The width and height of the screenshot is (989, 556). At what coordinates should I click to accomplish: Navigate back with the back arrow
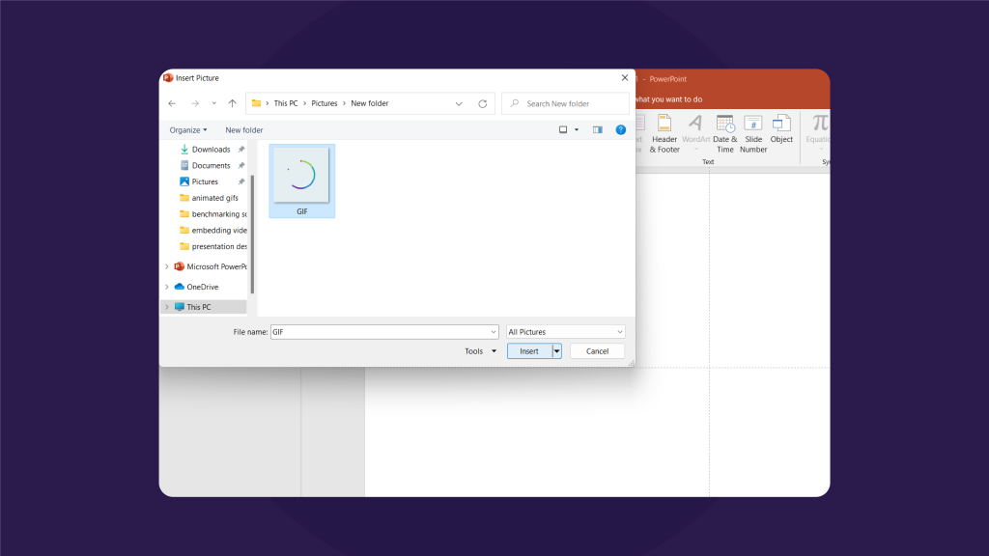click(x=172, y=103)
